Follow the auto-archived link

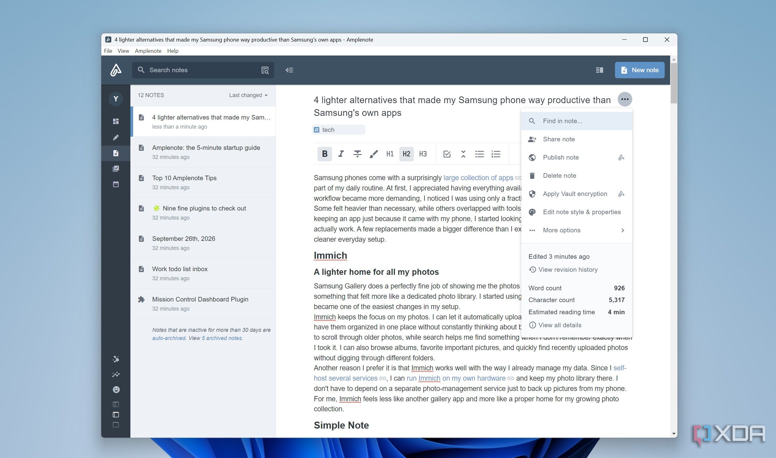coord(169,338)
